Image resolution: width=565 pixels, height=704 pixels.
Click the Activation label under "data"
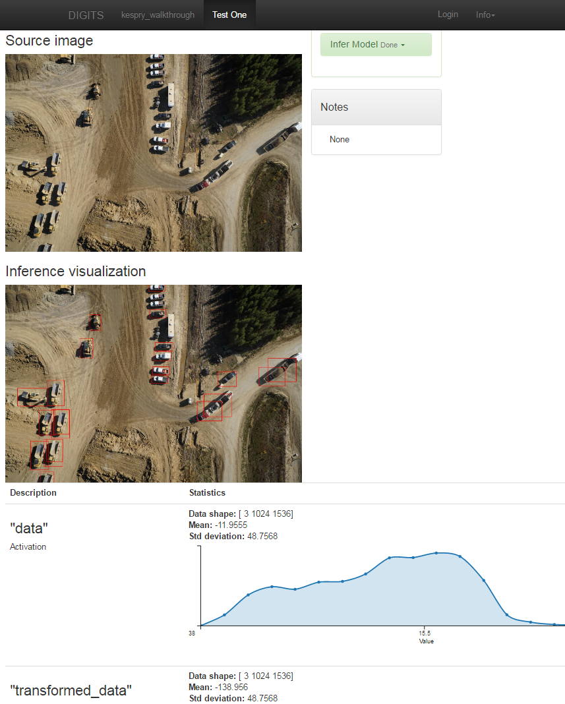[x=28, y=547]
